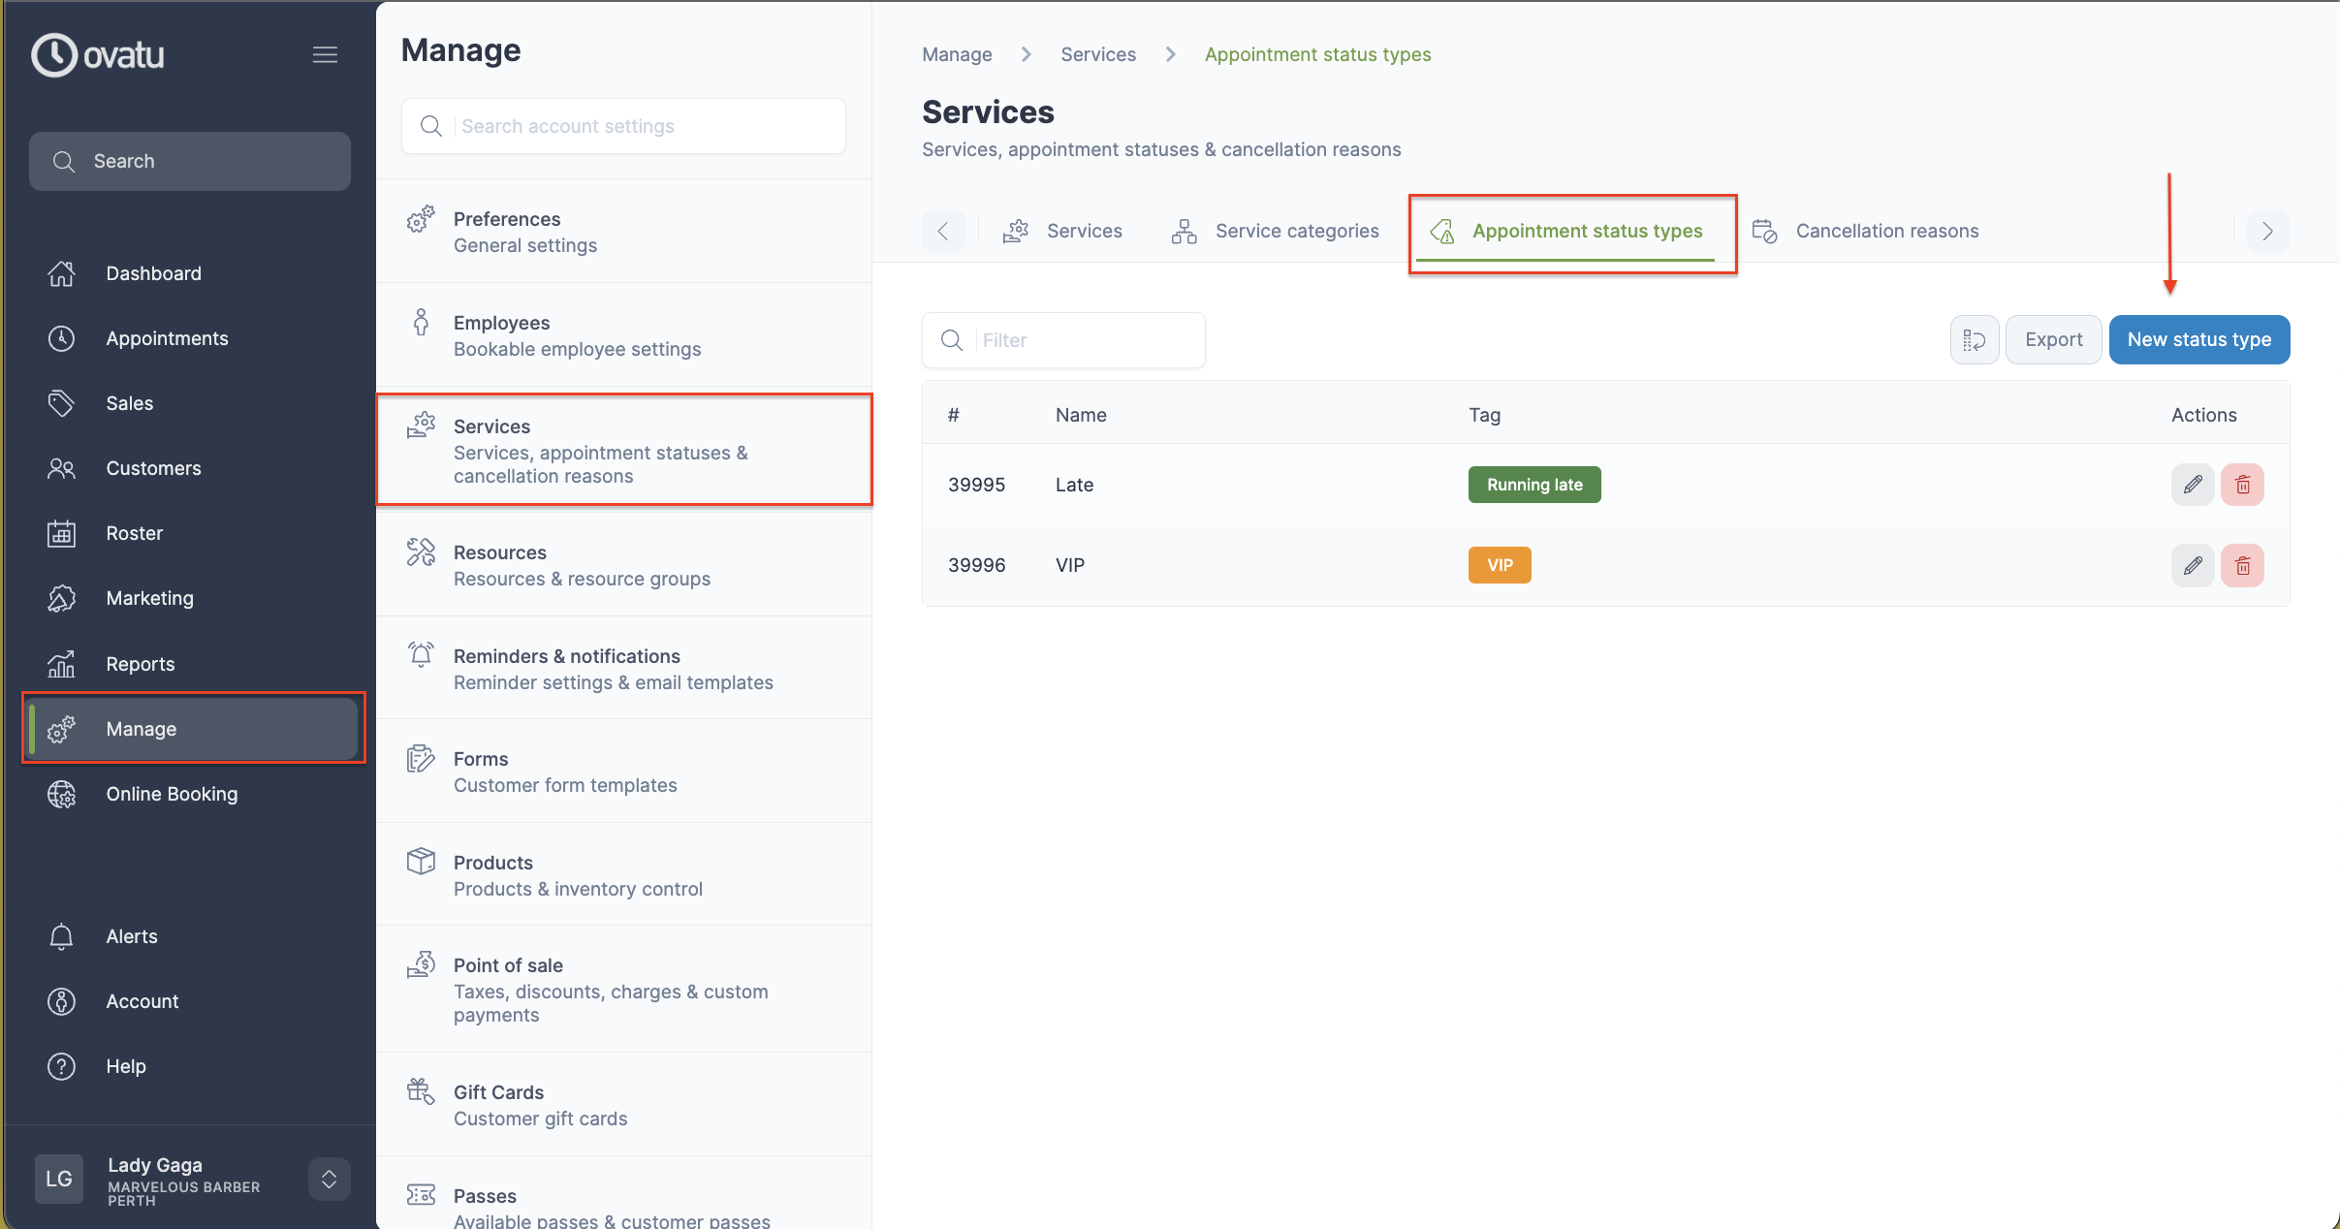Open the Online Booking globe icon
Screen dimensions: 2340x1229
tap(60, 794)
